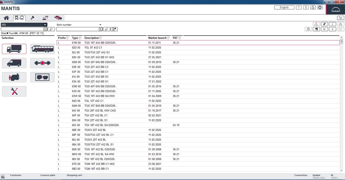Go to the Home tab

pyautogui.click(x=6, y=18)
